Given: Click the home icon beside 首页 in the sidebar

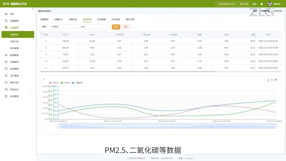Looking at the screenshot, I should 6,14.
